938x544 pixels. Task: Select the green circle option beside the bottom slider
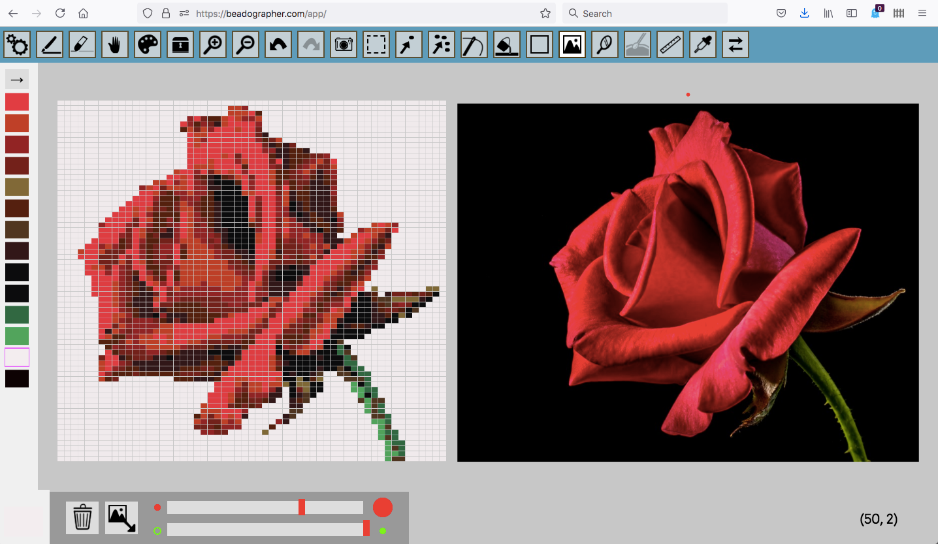157,531
